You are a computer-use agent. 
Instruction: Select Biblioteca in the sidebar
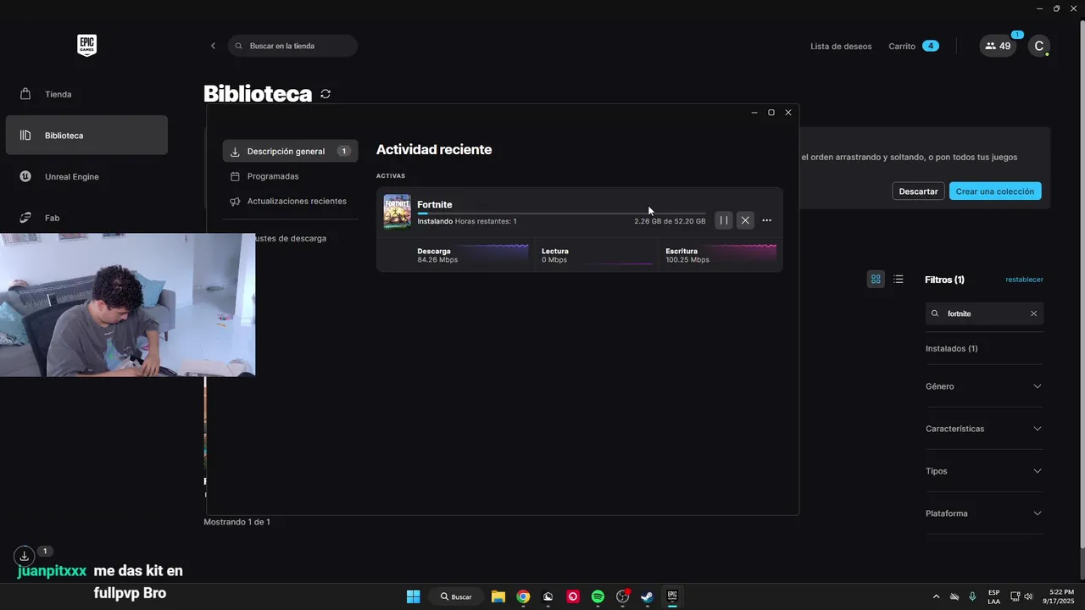[x=86, y=136]
